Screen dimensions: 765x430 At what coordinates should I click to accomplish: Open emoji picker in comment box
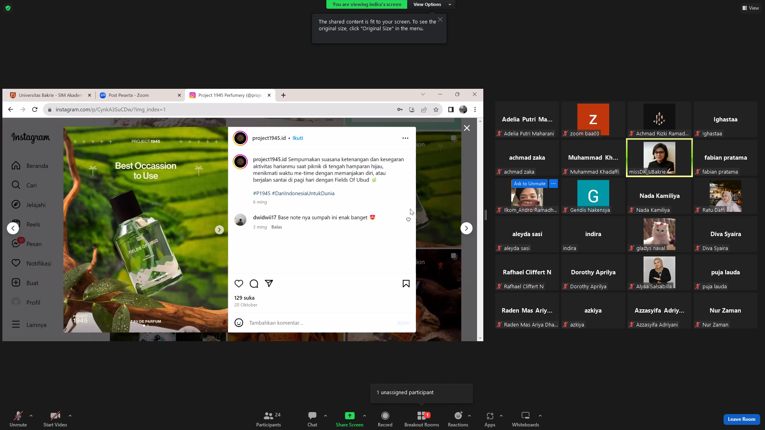(239, 323)
